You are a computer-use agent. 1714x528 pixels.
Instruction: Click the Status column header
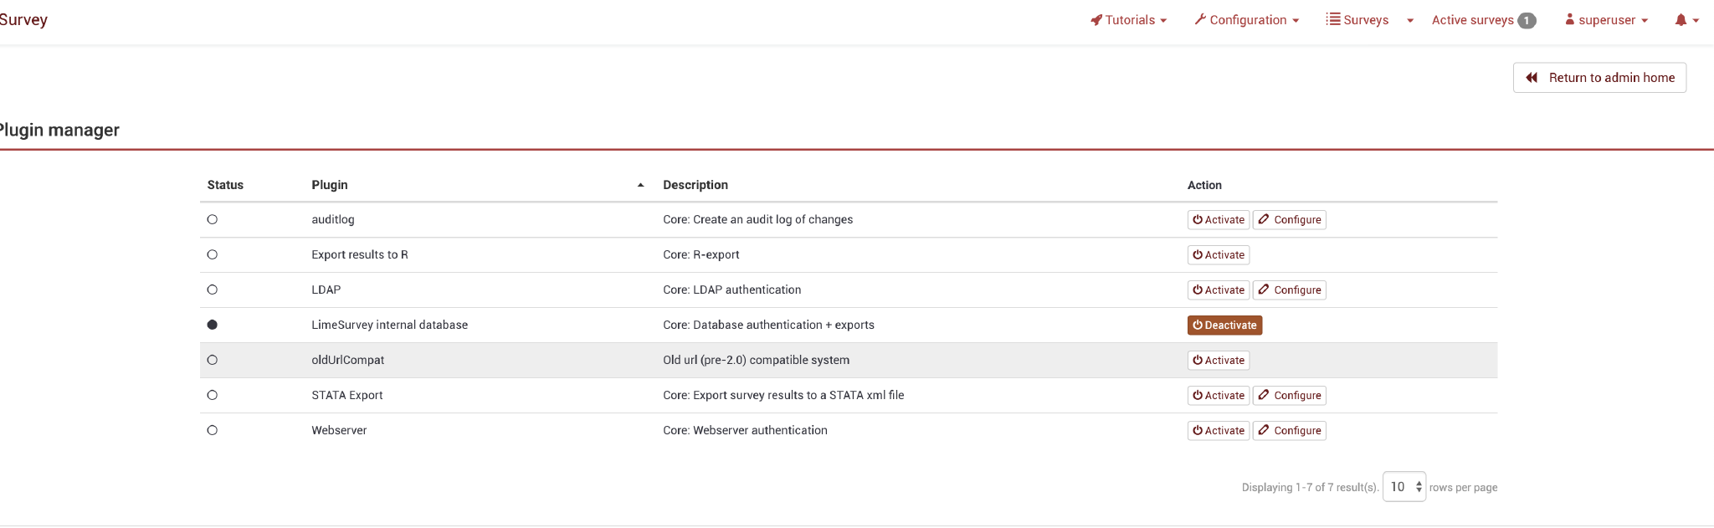click(x=225, y=185)
